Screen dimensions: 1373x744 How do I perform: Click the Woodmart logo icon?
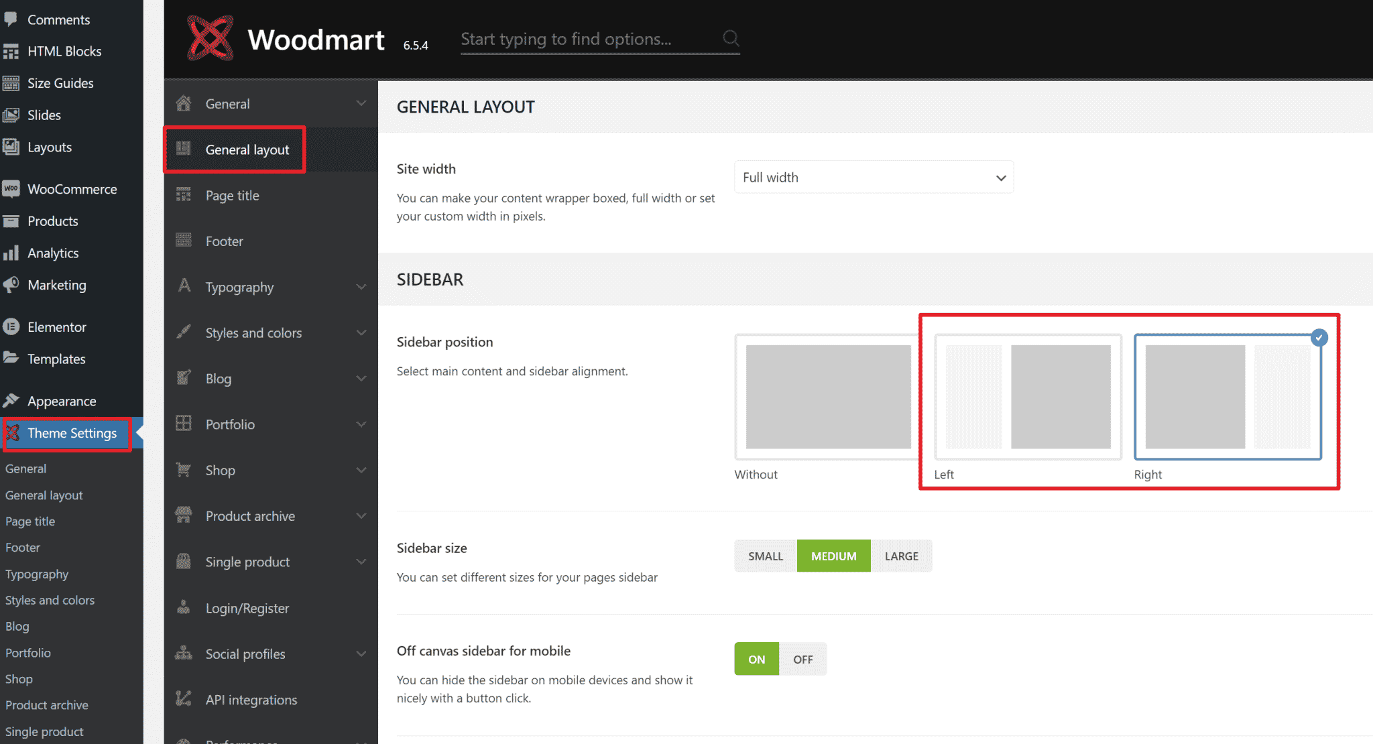click(210, 38)
